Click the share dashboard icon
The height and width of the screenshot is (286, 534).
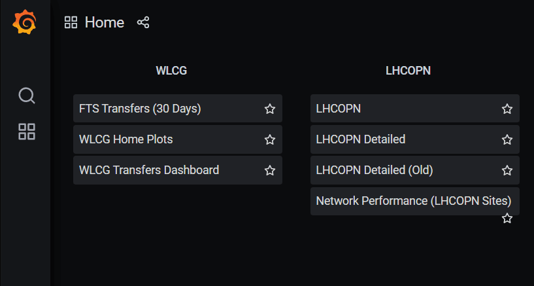click(x=143, y=22)
